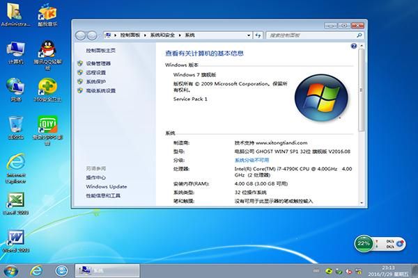Open the address bar history dropdown

point(249,35)
